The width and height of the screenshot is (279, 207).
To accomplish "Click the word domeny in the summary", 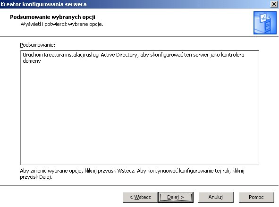I will point(32,61).
